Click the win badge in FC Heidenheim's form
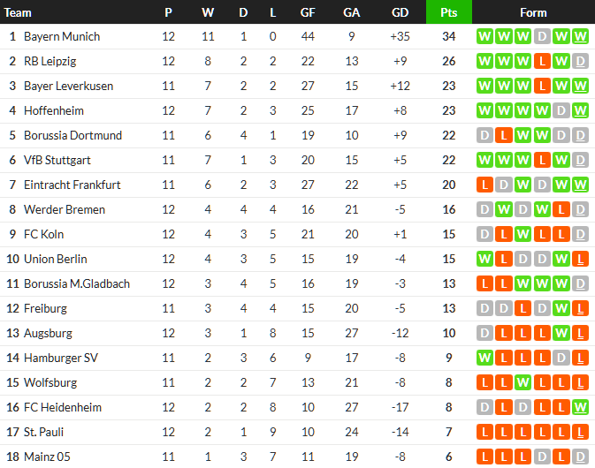 click(581, 408)
